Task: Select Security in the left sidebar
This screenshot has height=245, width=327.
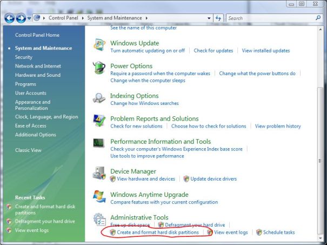Action: (24, 57)
